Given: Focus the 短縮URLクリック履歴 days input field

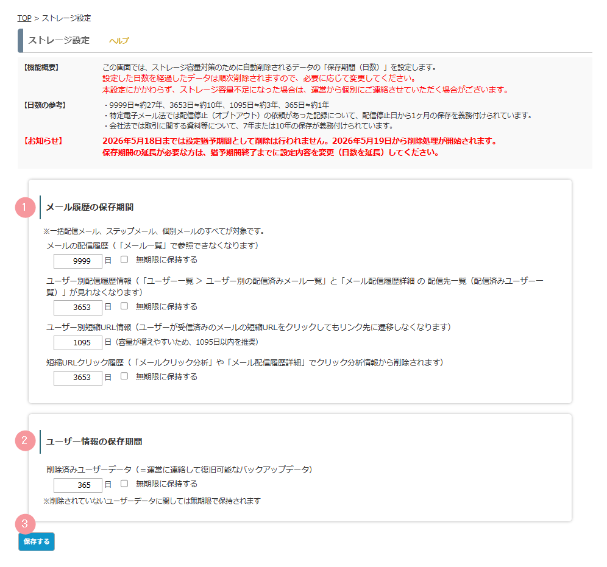Looking at the screenshot, I should tap(77, 378).
